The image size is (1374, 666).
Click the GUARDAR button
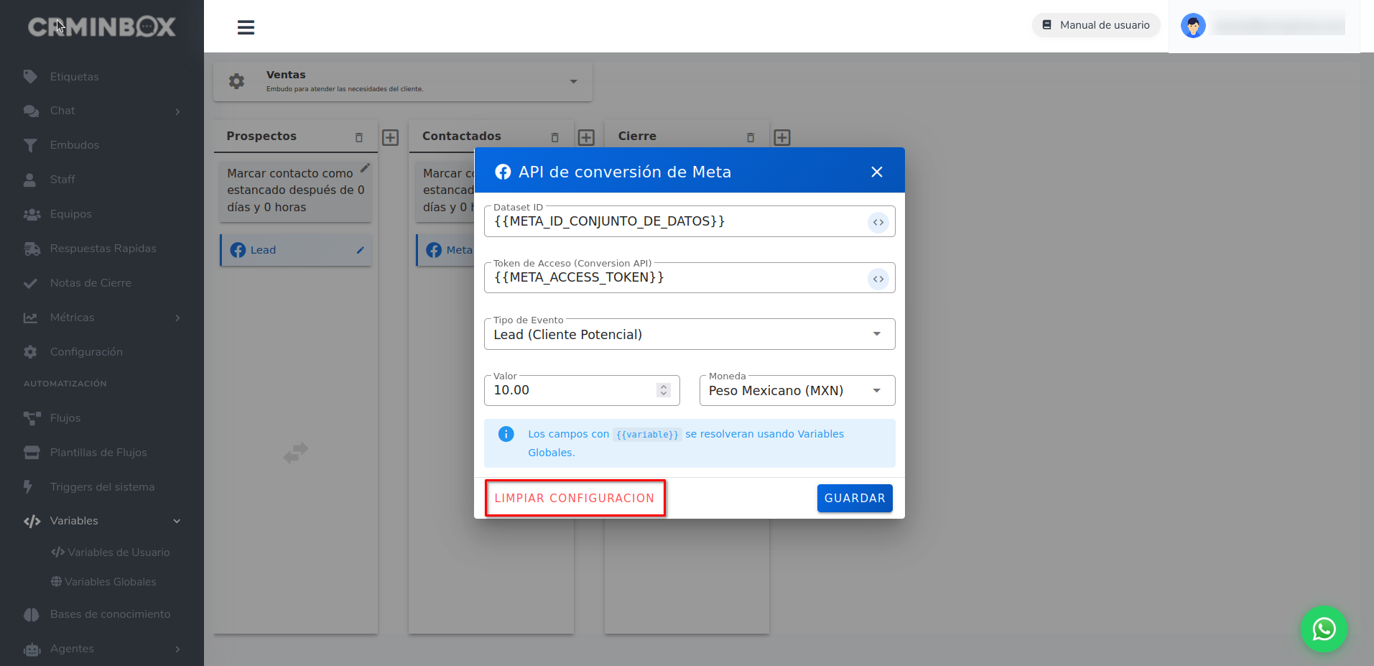(x=854, y=498)
